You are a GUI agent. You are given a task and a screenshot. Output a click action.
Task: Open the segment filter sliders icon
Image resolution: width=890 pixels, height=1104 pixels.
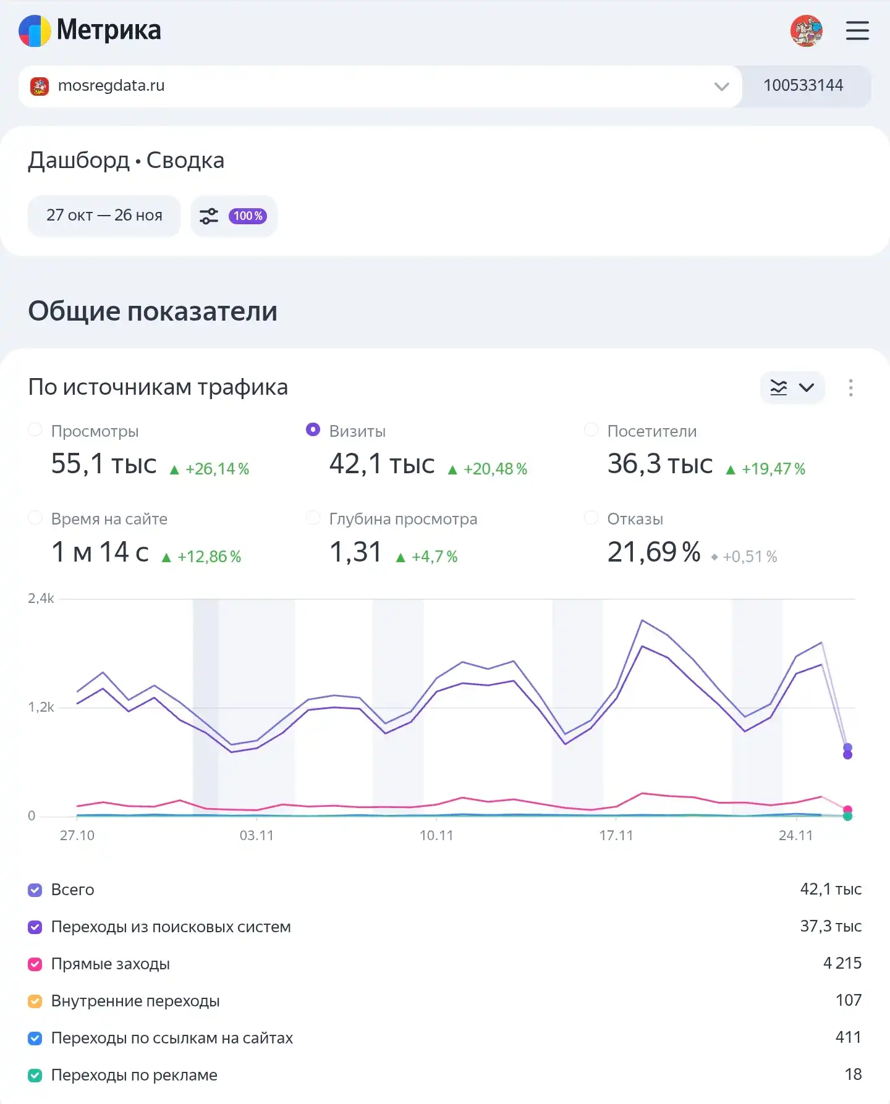[209, 216]
